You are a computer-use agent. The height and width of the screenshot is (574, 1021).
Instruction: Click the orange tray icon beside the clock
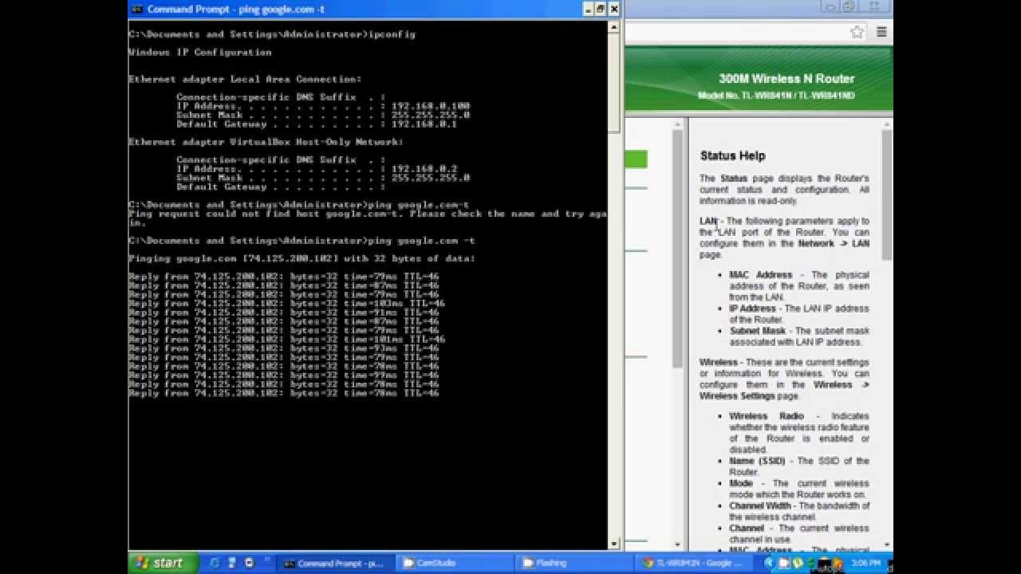pos(838,563)
